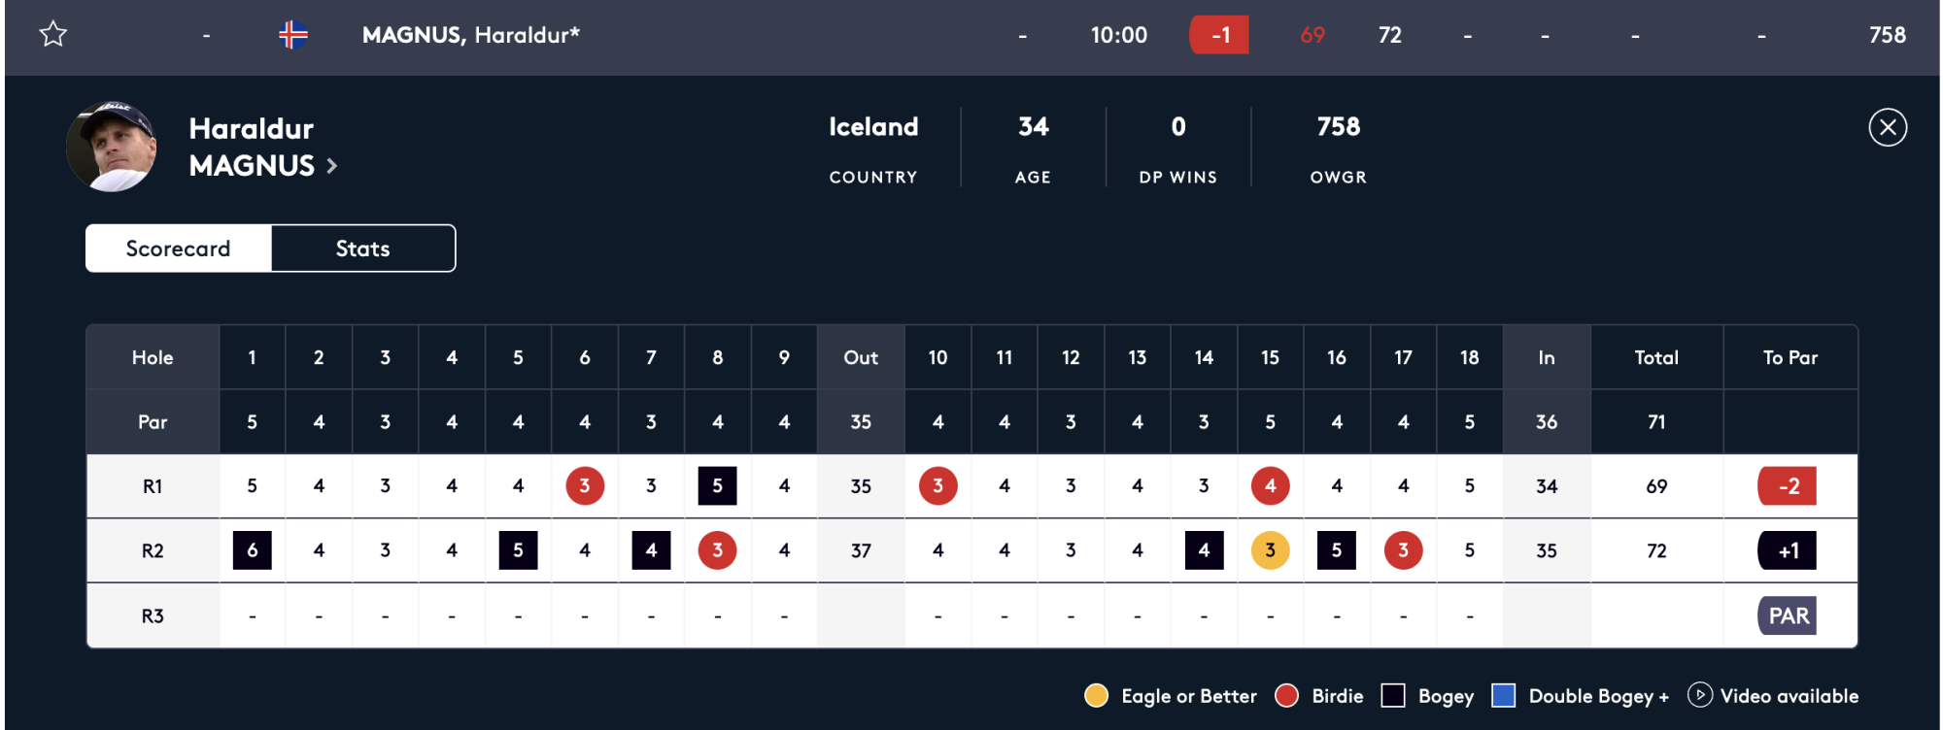1943x730 pixels.
Task: Click the Video available play icon
Action: (1699, 695)
